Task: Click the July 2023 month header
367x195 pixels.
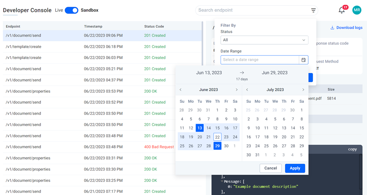Action: 275,90
